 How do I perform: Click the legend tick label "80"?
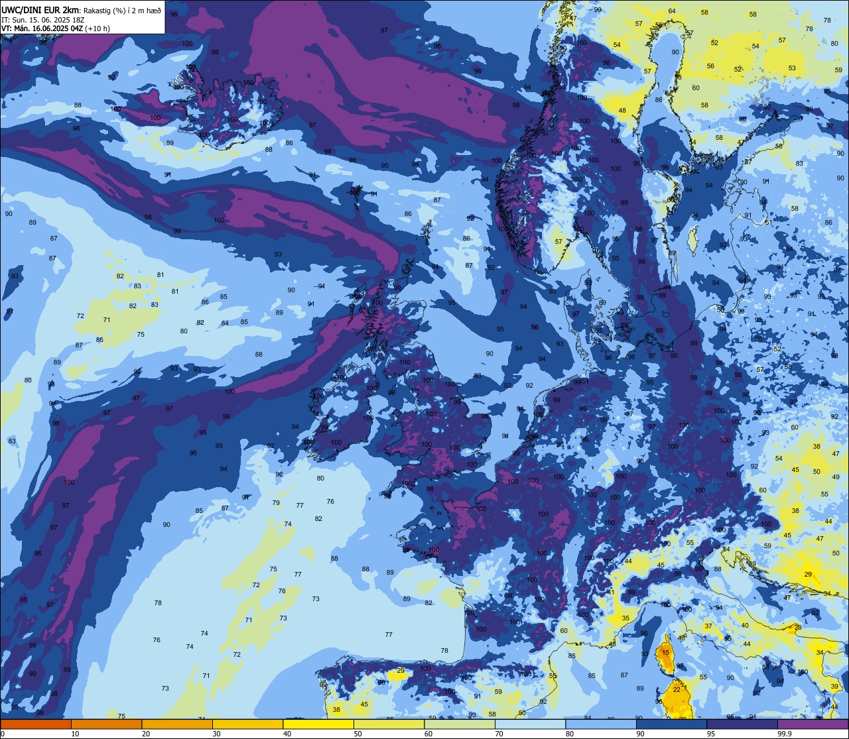(x=570, y=734)
